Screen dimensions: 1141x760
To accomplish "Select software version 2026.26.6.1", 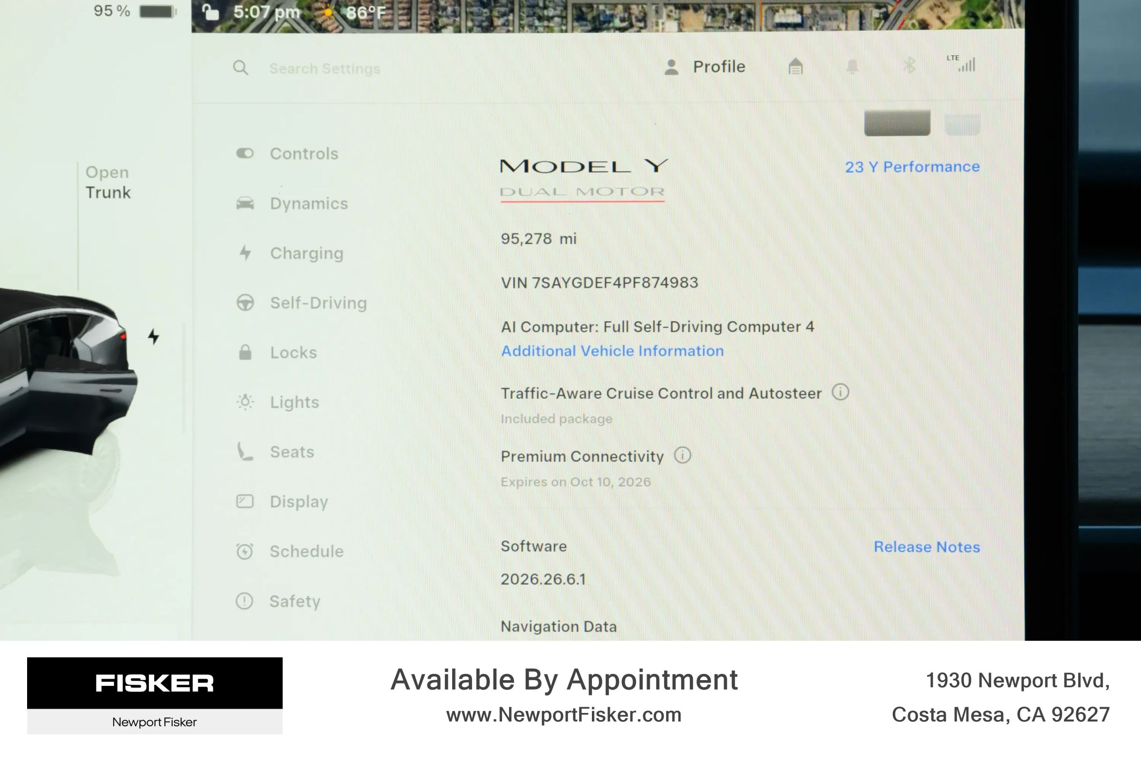I will 543,579.
